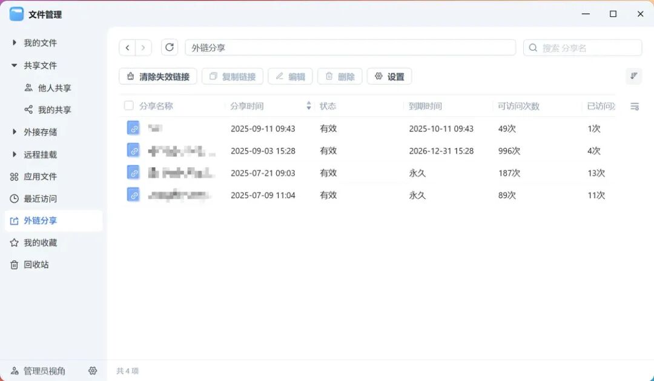Image resolution: width=654 pixels, height=381 pixels.
Task: Expand the 远程挂载 tree node
Action: coord(14,154)
